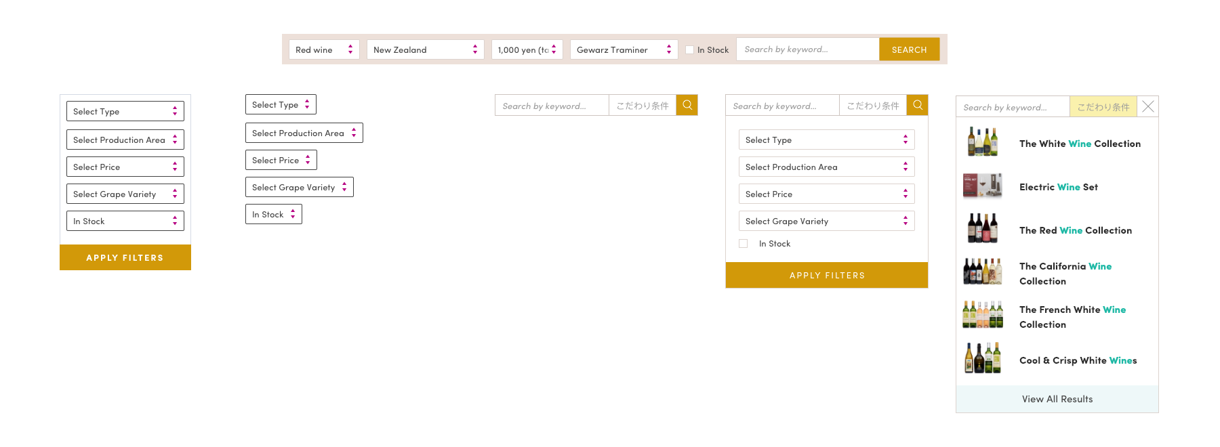Screen dimensions: 1220x447
Task: Open "Cool & Crisp White Wines" result title
Action: tap(1078, 360)
